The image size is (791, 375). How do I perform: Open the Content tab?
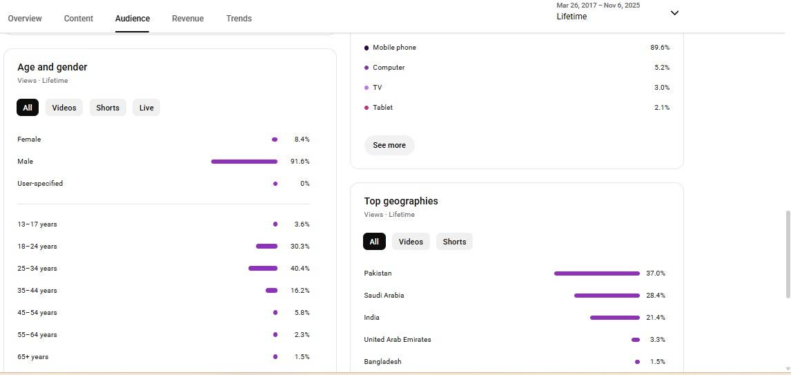coord(79,19)
